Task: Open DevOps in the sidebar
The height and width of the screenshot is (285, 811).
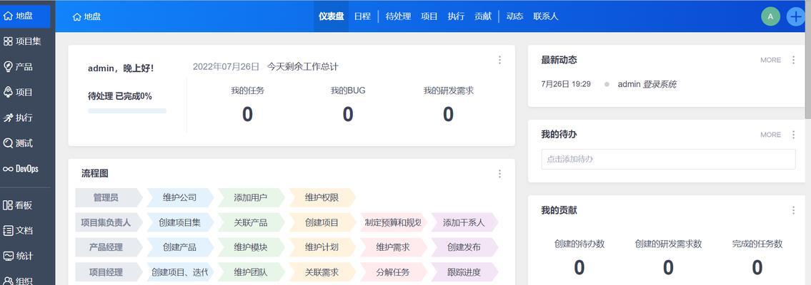Action: (x=21, y=169)
